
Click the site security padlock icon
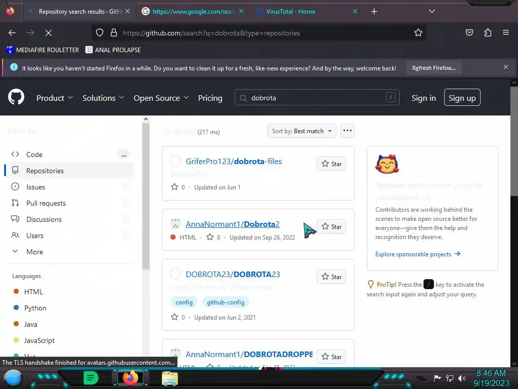tap(114, 33)
